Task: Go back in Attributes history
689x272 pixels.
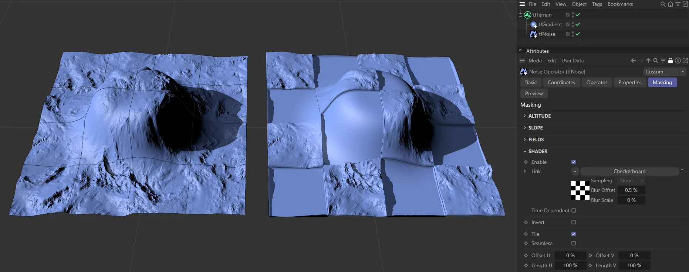Action: [x=634, y=61]
